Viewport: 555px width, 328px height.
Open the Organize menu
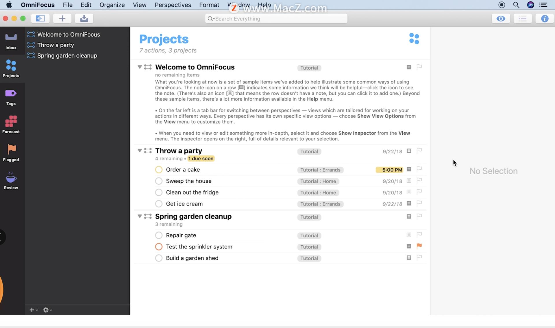coord(112,5)
